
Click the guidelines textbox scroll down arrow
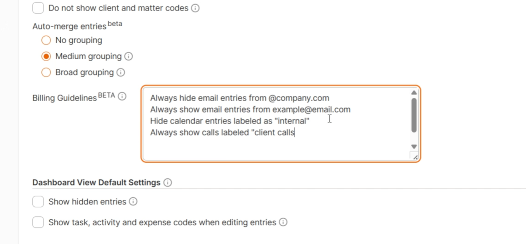coord(414,147)
